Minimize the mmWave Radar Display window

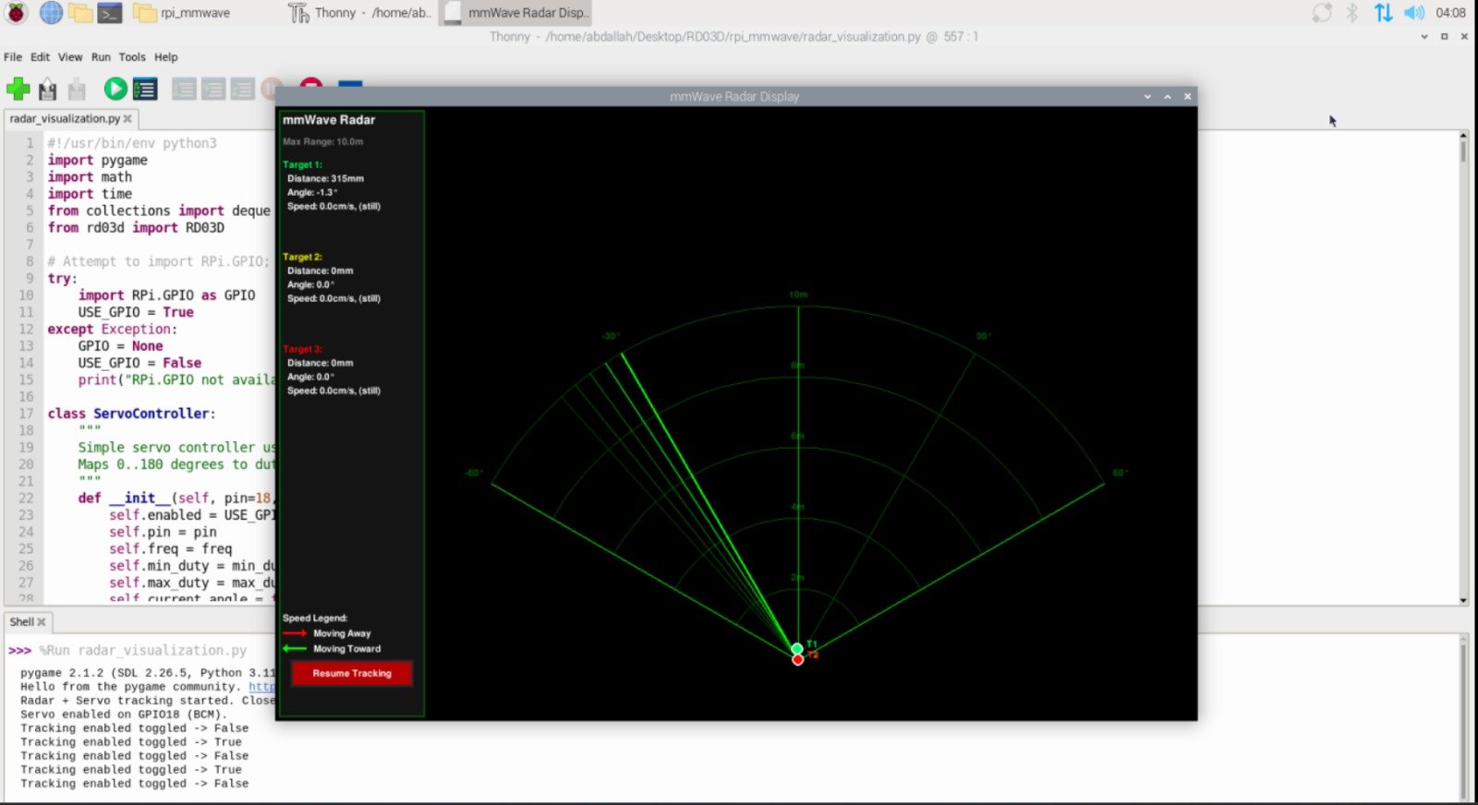pyautogui.click(x=1147, y=96)
